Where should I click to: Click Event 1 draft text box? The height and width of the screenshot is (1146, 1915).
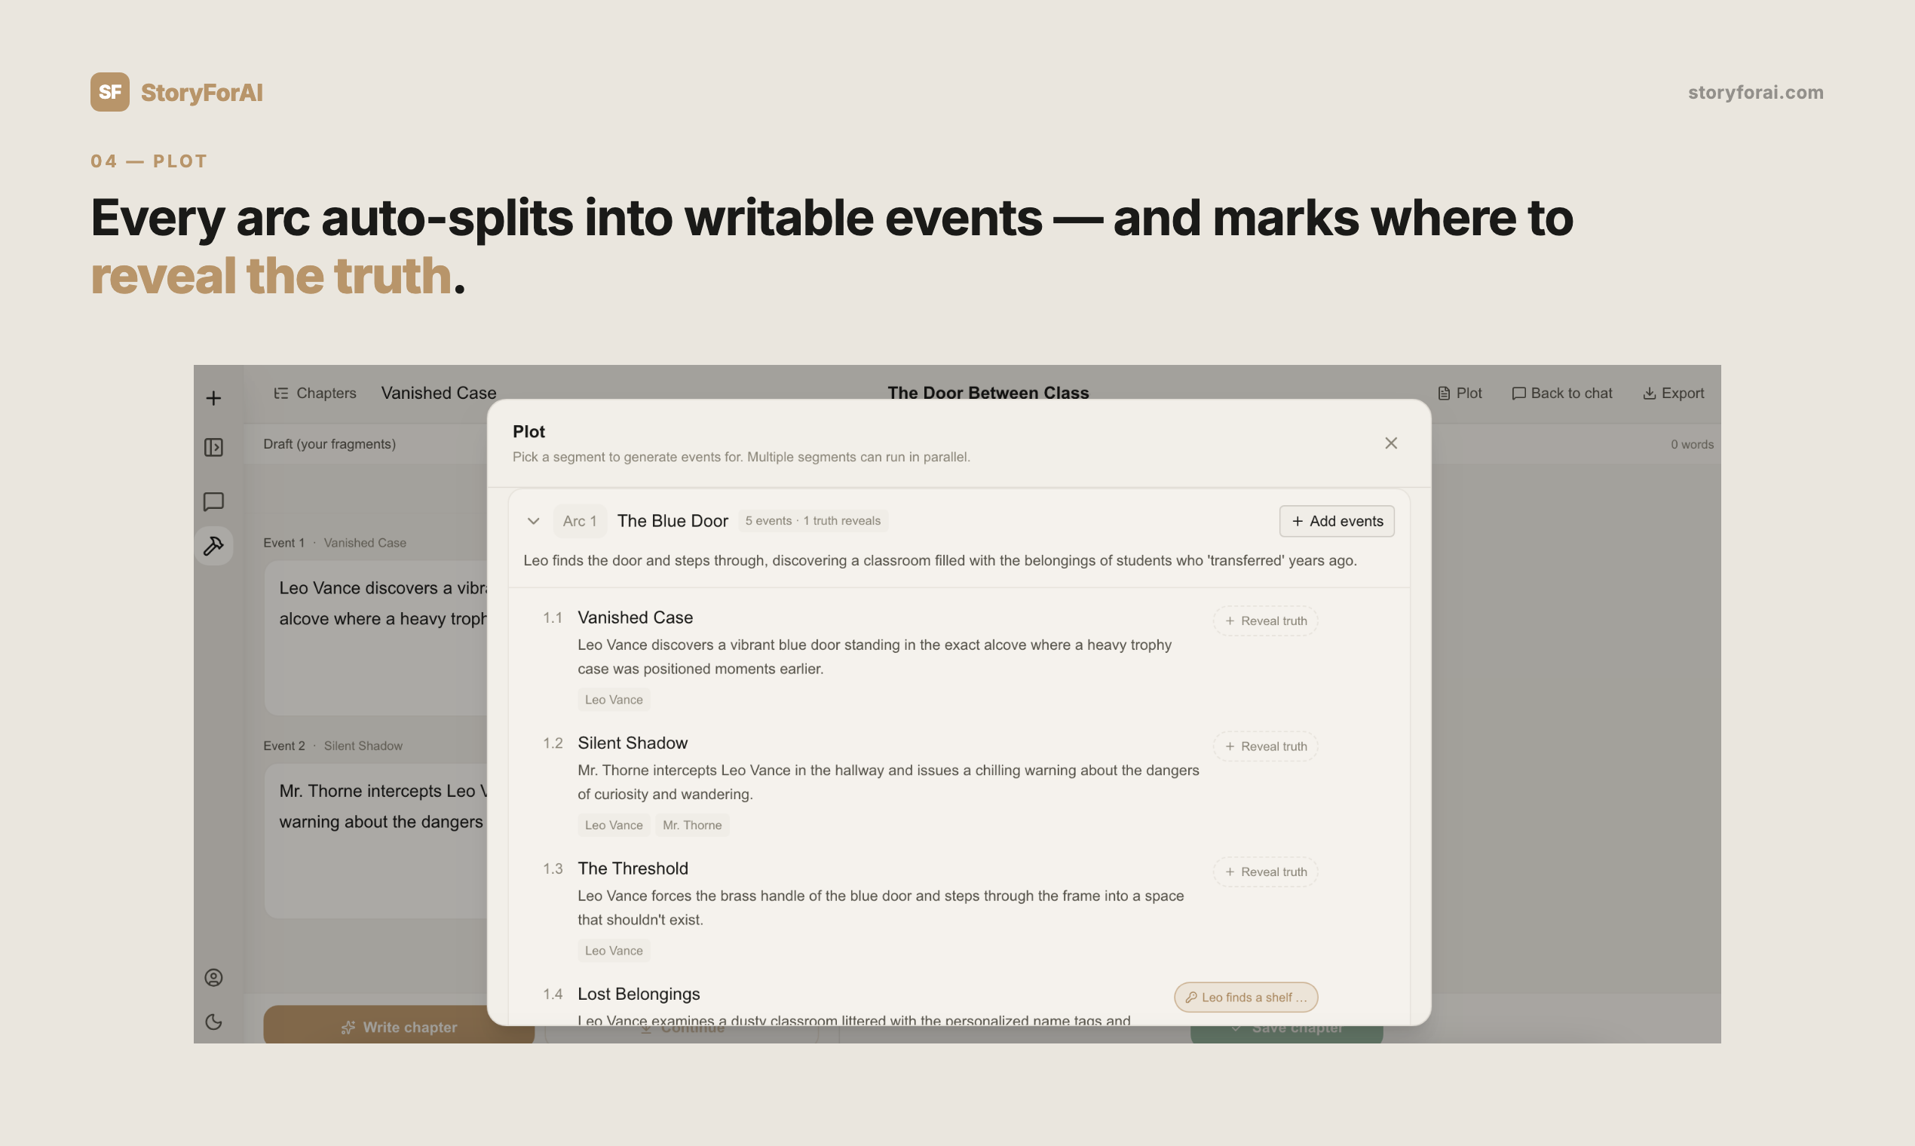pyautogui.click(x=376, y=638)
